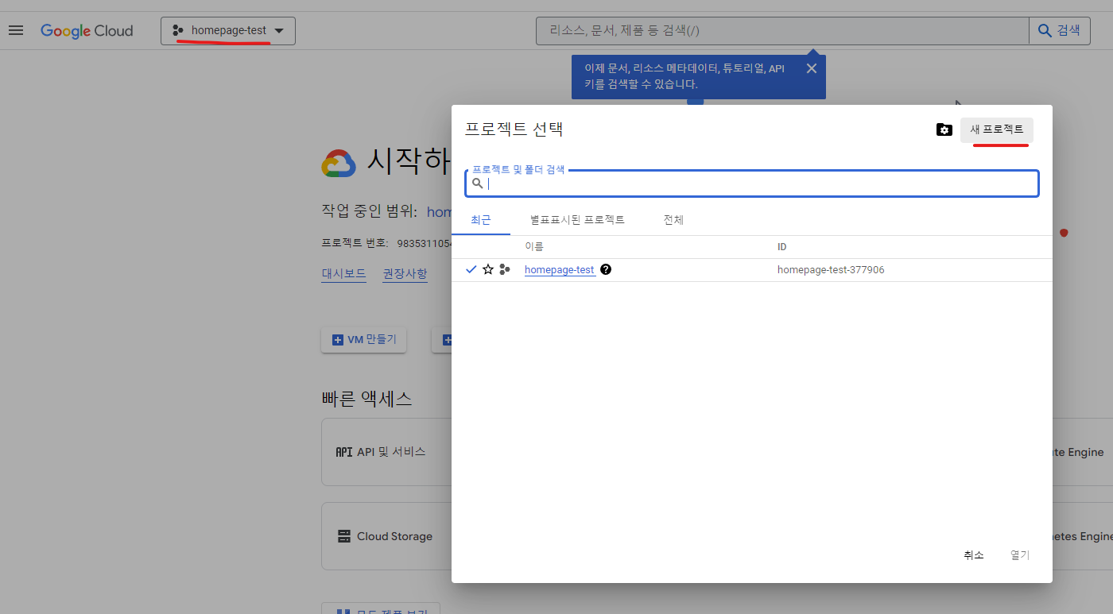1113x614 pixels.
Task: Click the magnifier icon in project search
Action: [478, 183]
